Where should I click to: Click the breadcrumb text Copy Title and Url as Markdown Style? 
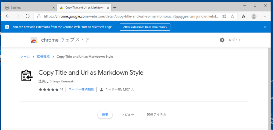(x=85, y=57)
